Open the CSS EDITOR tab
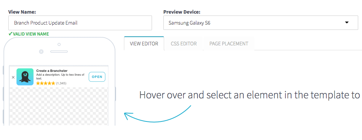This screenshot has width=362, height=140. pyautogui.click(x=184, y=44)
